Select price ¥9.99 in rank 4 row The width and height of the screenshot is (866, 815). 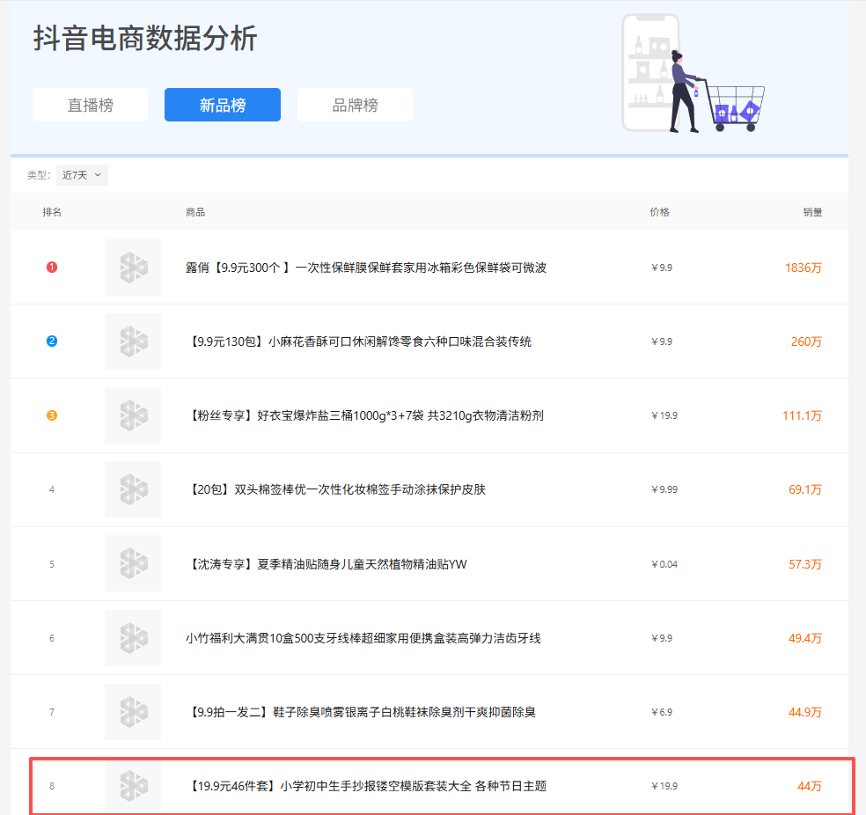[x=664, y=489]
